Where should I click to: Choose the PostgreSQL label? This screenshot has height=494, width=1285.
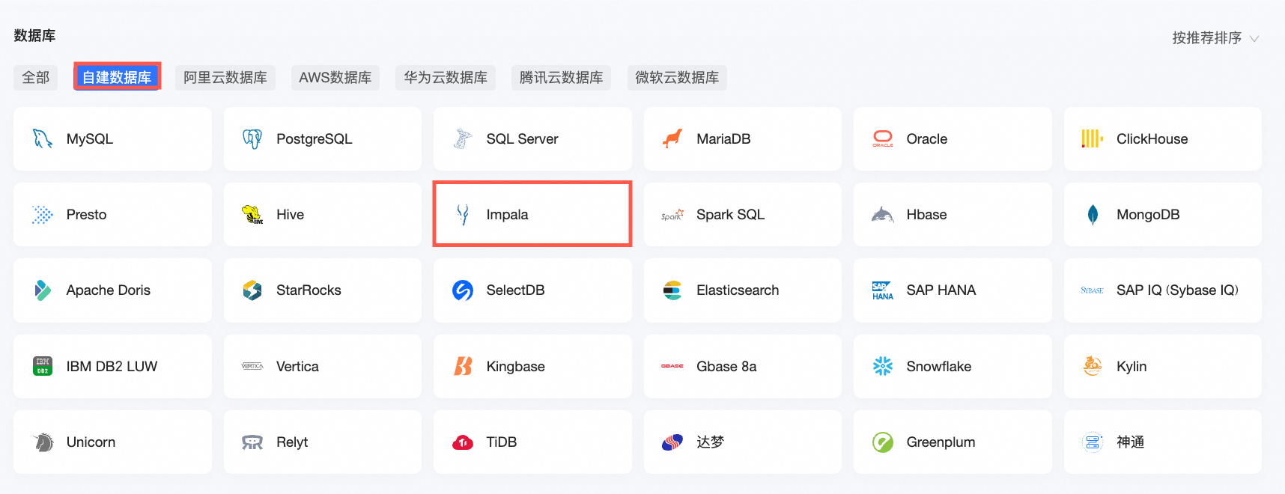(x=315, y=139)
